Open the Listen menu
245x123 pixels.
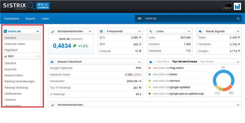(x=45, y=19)
